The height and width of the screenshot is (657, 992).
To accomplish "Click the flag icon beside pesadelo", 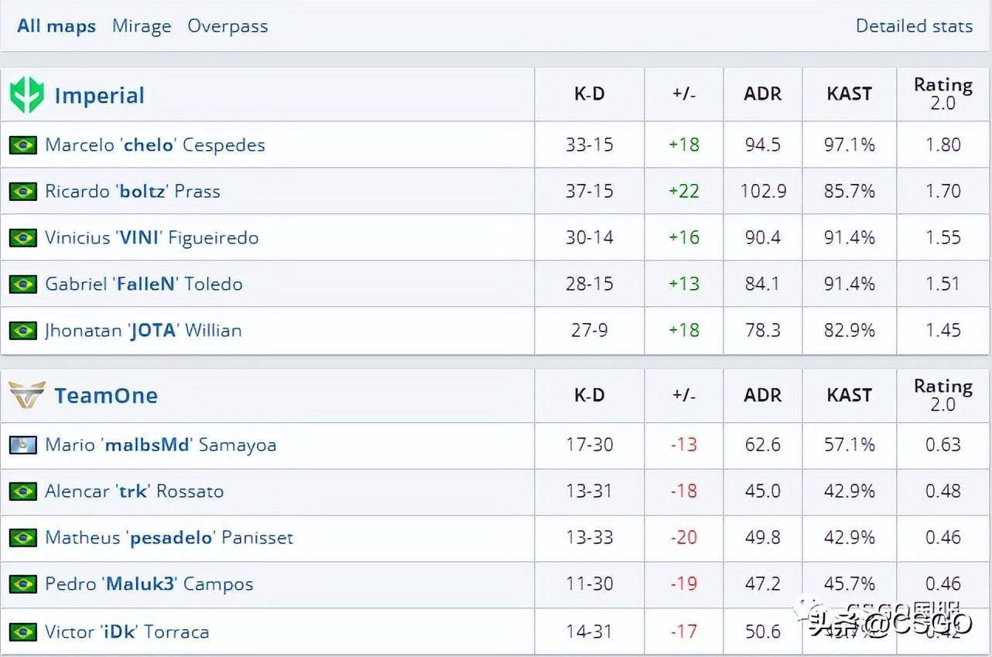I will 23,538.
